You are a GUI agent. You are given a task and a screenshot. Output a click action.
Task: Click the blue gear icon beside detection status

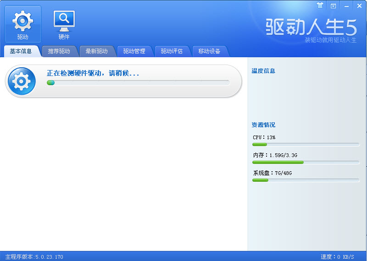[22, 81]
